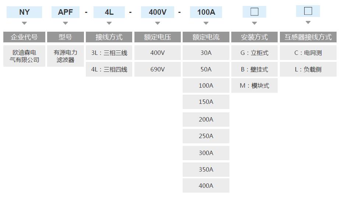Click the empty checkbox above 互感器接线方式

pos(308,11)
